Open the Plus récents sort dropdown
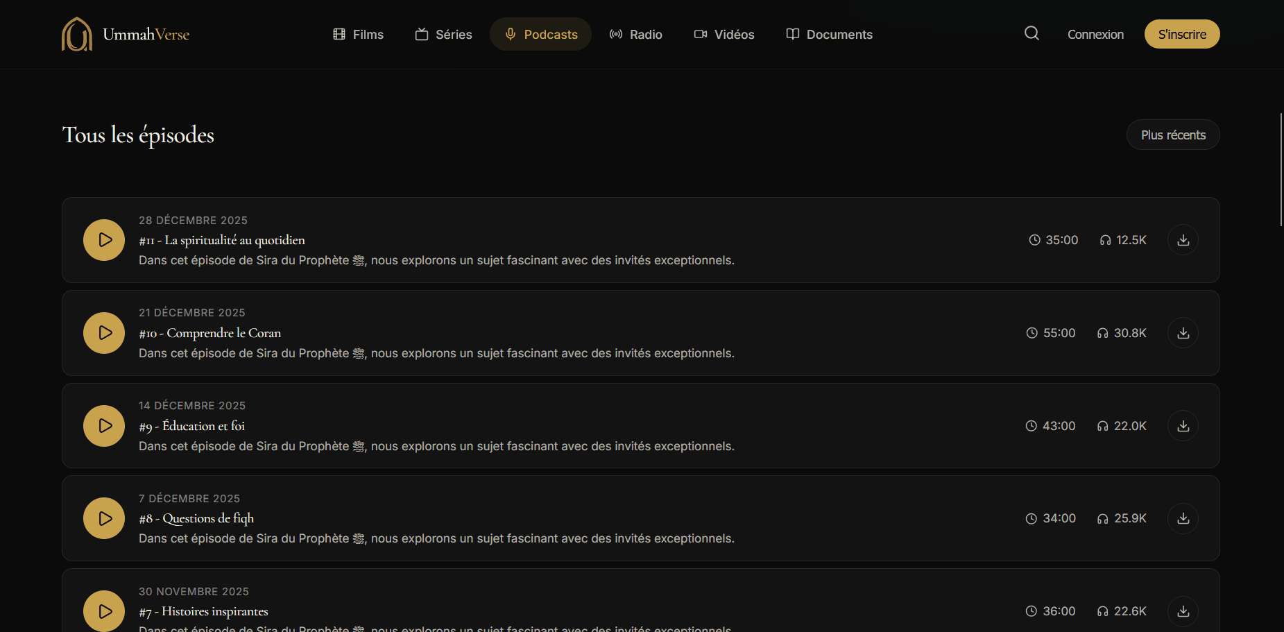The image size is (1284, 632). [1172, 135]
